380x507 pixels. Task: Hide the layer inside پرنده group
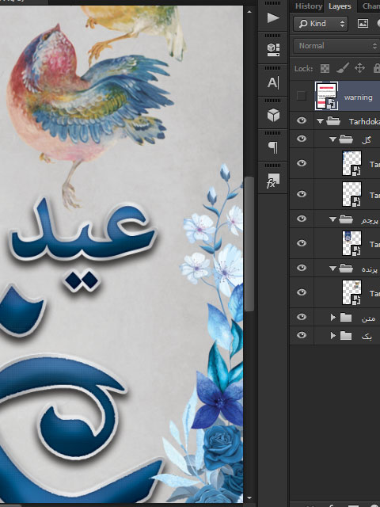point(302,292)
